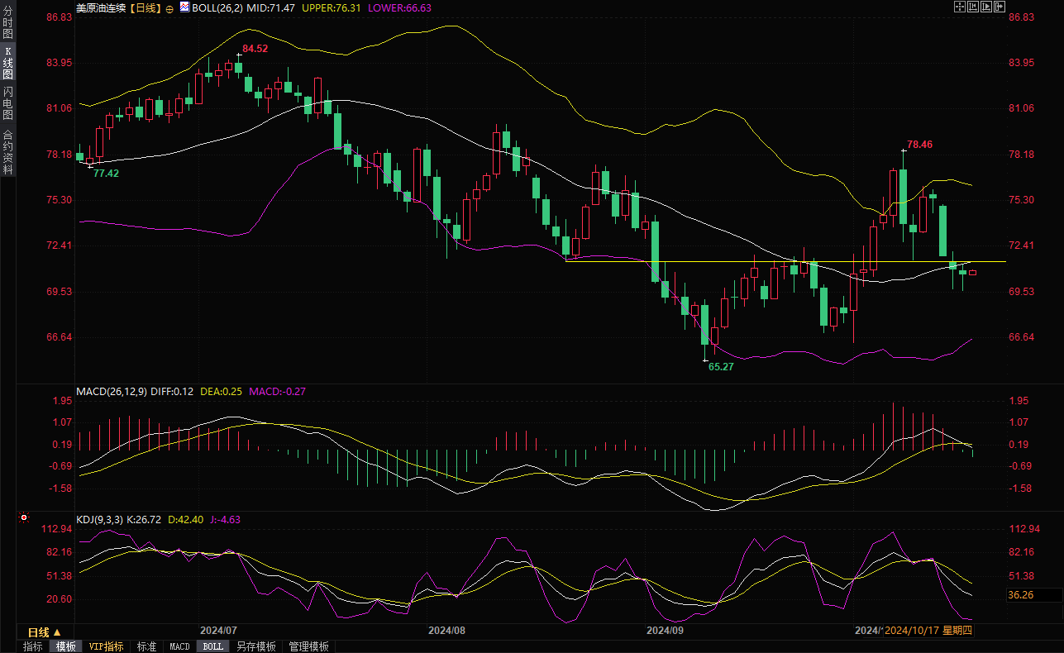Viewport: 1064px width, 653px height.
Task: Toggle the 模板 tab in bottom bar
Action: click(x=66, y=646)
